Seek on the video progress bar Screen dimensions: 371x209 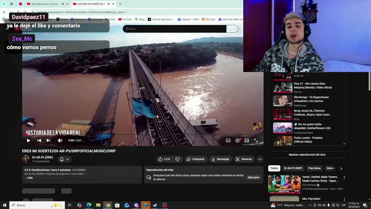coord(143,134)
